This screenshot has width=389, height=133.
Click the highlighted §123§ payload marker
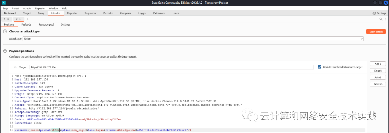(x=55, y=130)
